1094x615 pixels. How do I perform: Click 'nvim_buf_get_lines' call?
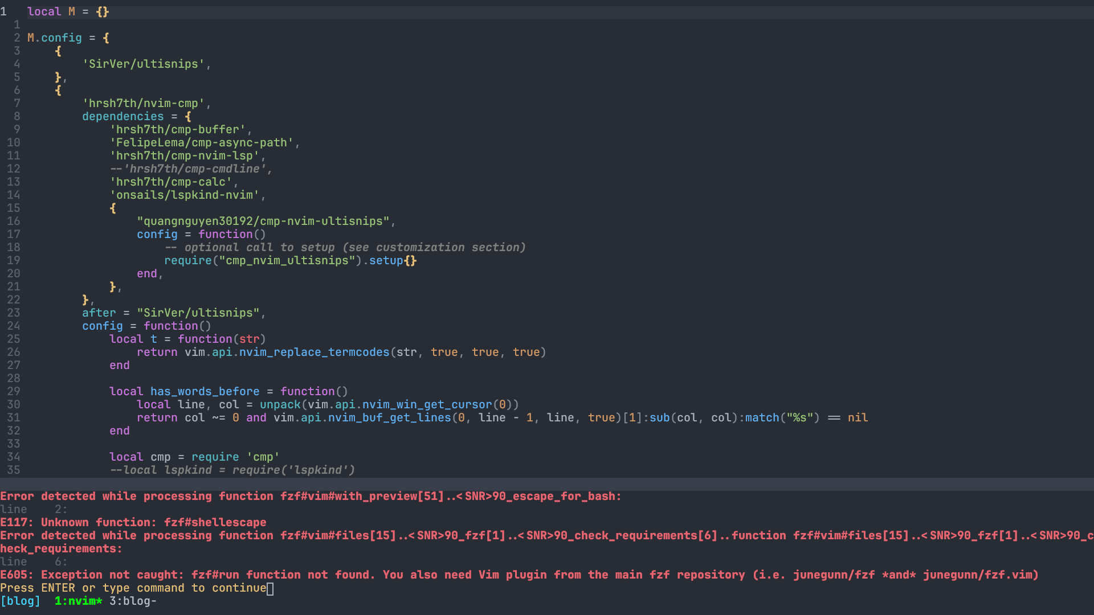click(x=390, y=417)
